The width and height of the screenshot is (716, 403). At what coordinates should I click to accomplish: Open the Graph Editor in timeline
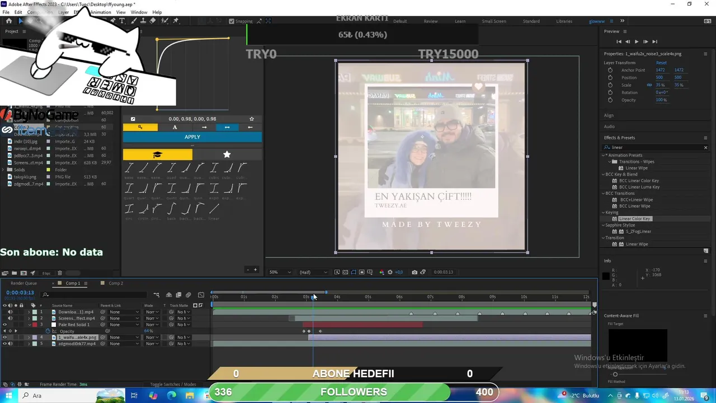tap(201, 295)
